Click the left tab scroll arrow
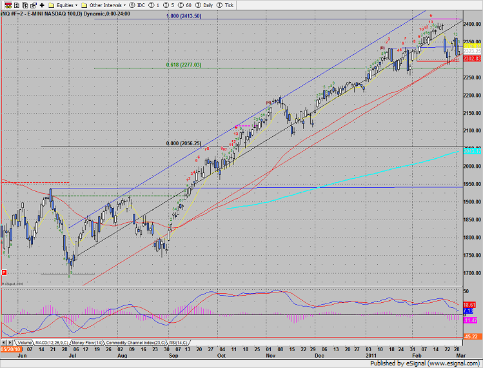 pyautogui.click(x=4, y=343)
